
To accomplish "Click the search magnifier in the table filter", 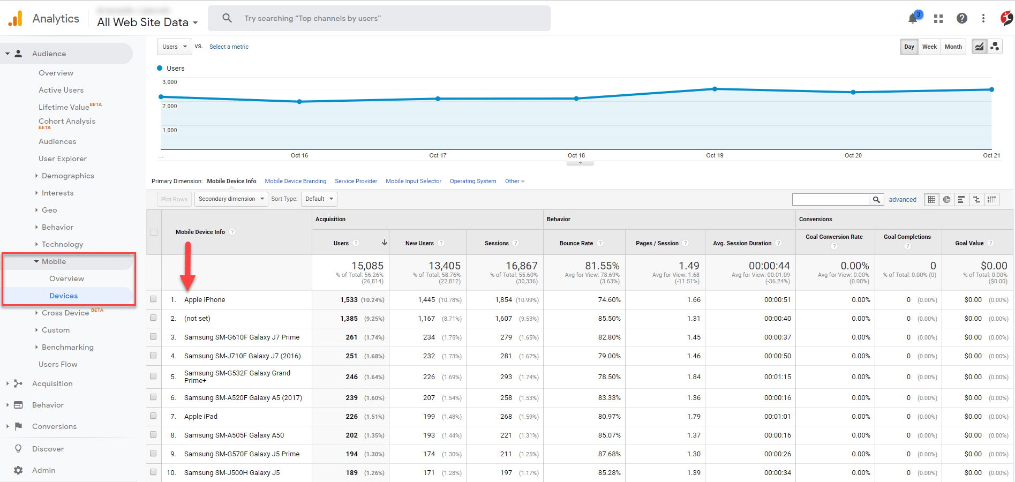I will [876, 199].
